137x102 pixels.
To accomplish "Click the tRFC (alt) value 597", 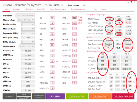I will [74, 23].
